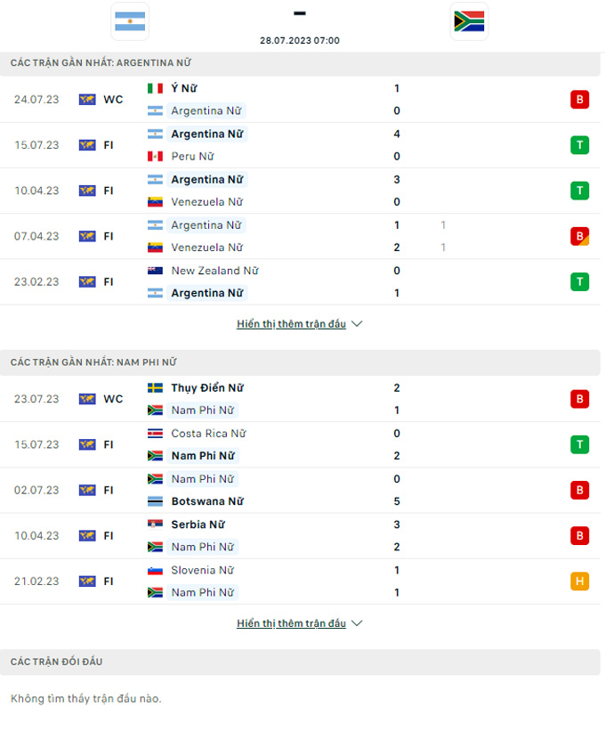
Task: Click the Sweden flag beside Thụy Điển Nữ
Action: pos(155,388)
